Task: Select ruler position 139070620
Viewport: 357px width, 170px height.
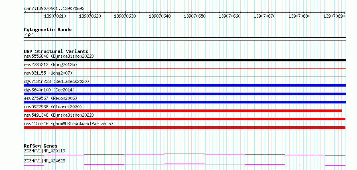Action: [90, 16]
